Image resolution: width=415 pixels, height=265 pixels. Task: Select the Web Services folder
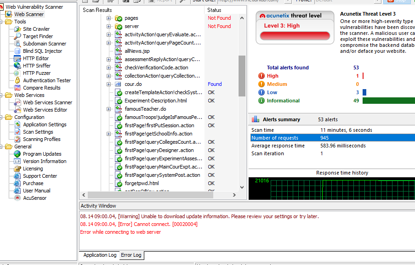tap(29, 95)
